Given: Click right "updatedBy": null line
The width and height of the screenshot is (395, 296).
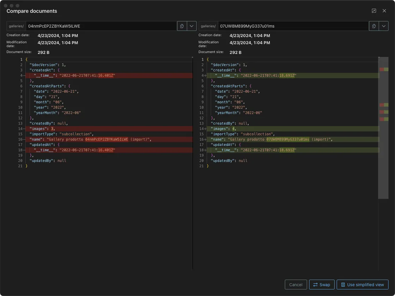Looking at the screenshot, I should tap(229, 161).
